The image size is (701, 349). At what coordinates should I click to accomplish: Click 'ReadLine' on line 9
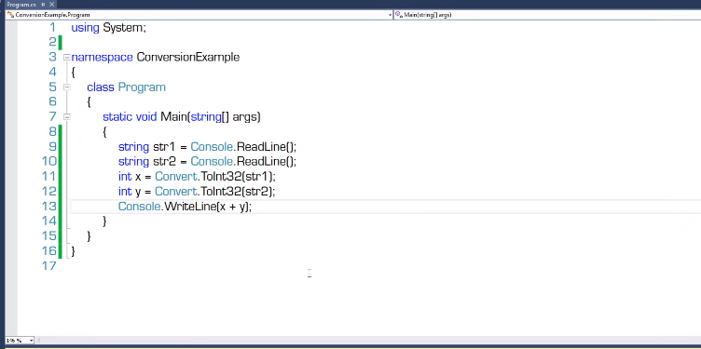coord(261,147)
